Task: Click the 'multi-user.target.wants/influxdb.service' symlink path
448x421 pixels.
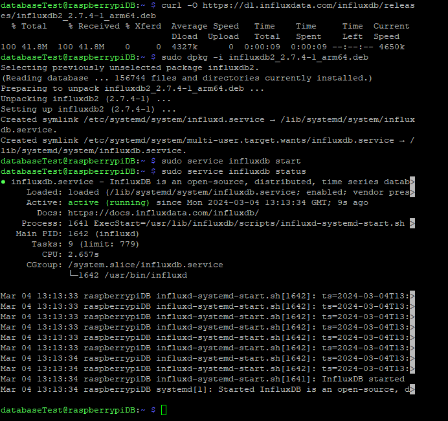Action: (239, 140)
